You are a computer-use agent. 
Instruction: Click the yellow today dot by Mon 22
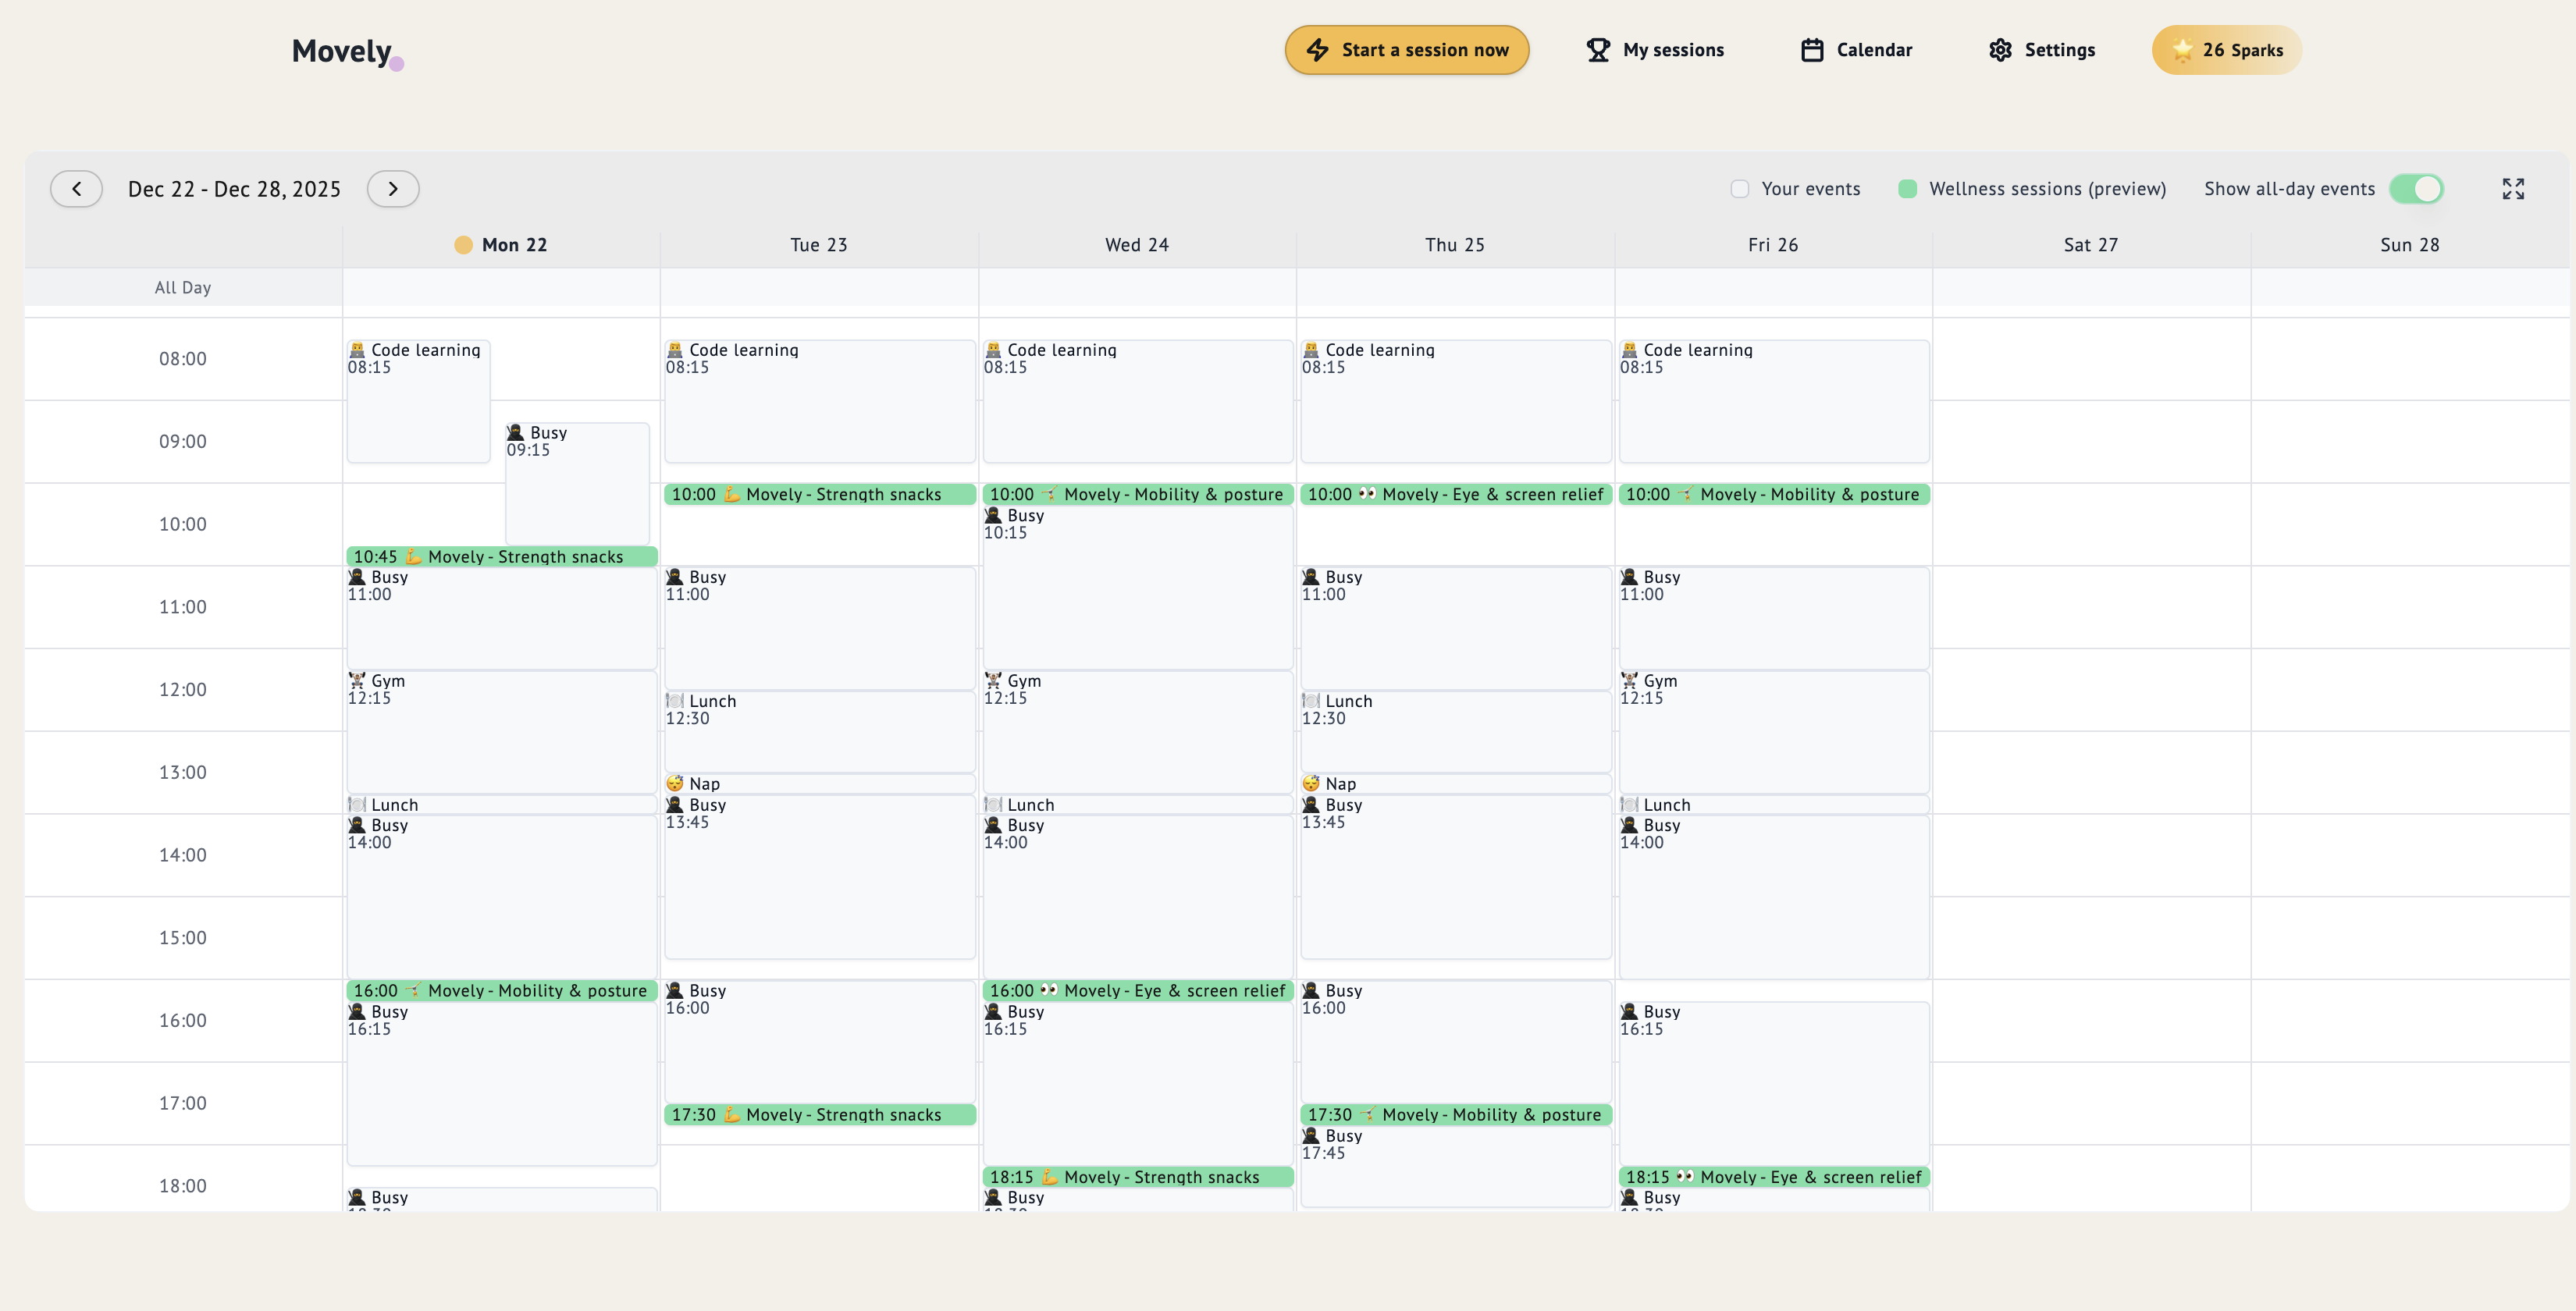(x=463, y=245)
